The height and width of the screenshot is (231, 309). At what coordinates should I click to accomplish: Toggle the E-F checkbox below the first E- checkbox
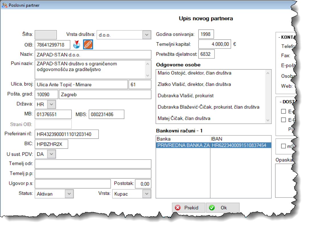[283, 120]
